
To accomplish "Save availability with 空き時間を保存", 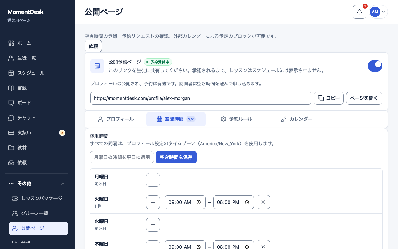I will click(176, 157).
